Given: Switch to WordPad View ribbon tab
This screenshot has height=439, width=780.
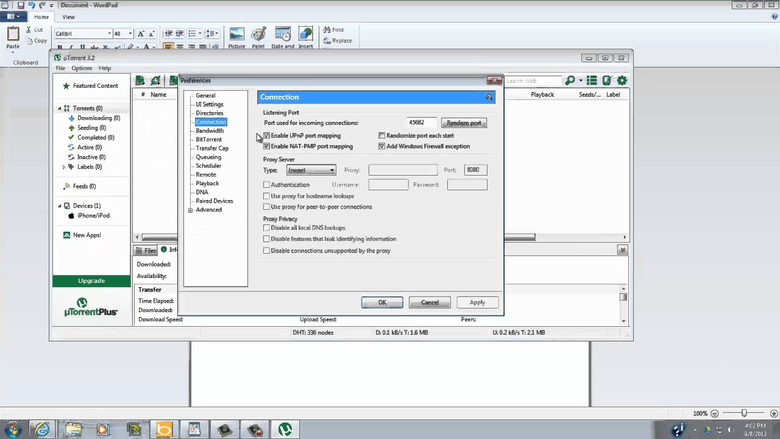Looking at the screenshot, I should coord(68,17).
